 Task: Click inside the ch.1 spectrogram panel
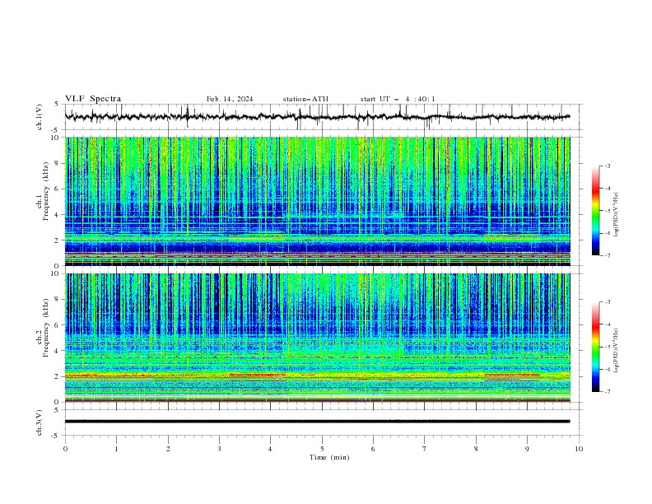317,201
